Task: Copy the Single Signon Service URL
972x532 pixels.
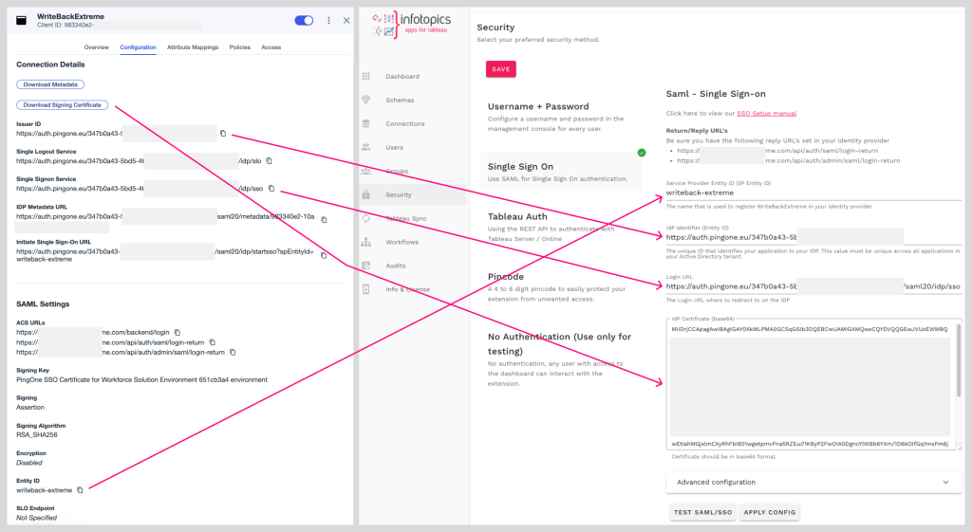Action: 271,189
